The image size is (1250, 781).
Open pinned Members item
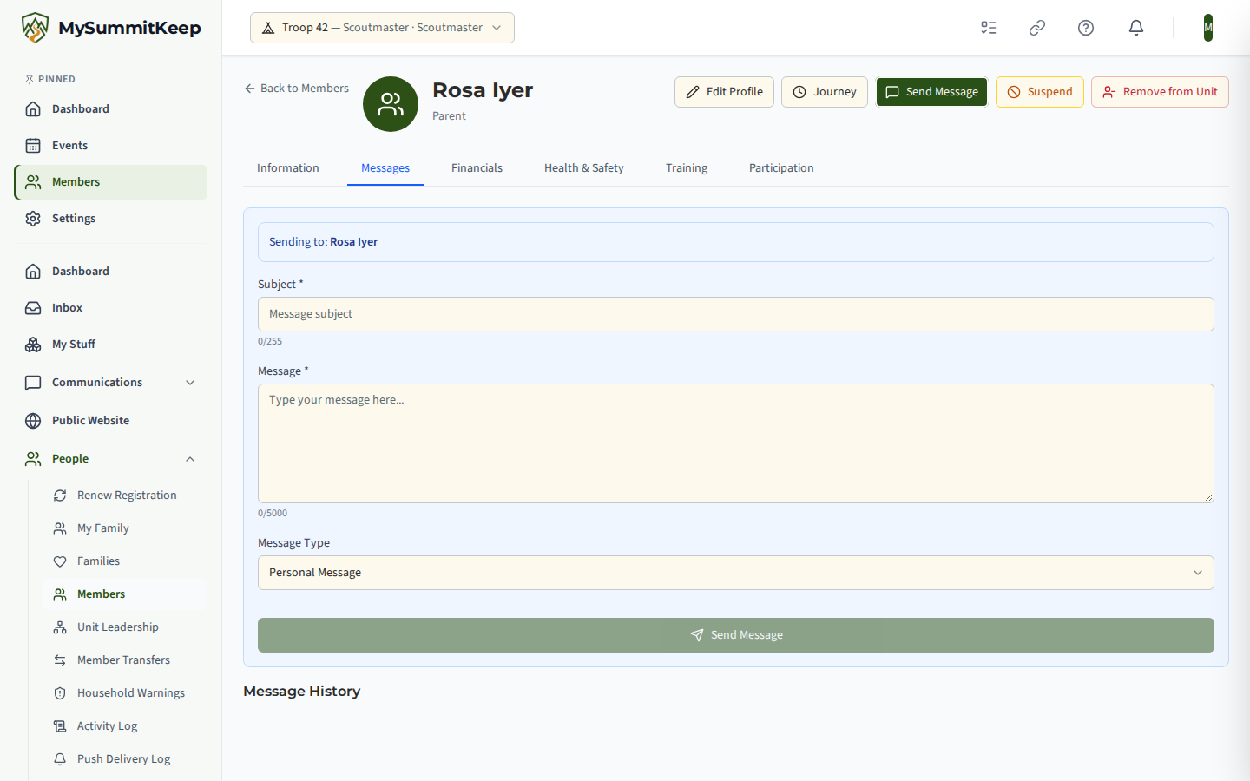click(x=111, y=182)
